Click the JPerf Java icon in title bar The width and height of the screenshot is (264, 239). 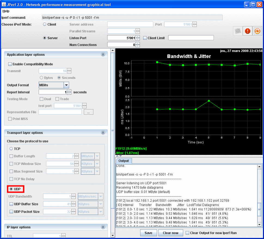(4, 4)
